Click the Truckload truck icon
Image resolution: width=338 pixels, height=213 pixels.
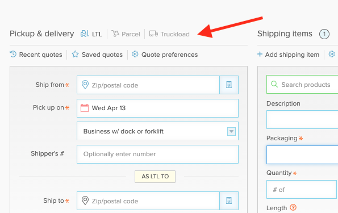pos(153,34)
